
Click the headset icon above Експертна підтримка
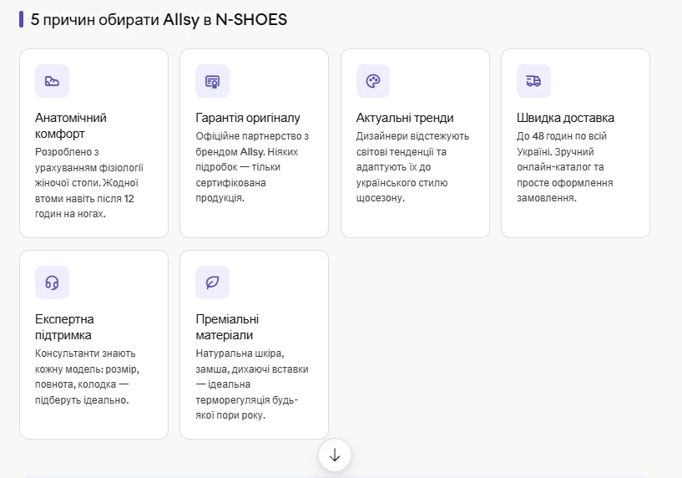coord(53,282)
